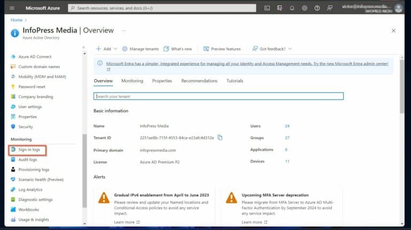The width and height of the screenshot is (411, 230).
Task: Open the feedback icon in top bar
Action: pos(330,8)
